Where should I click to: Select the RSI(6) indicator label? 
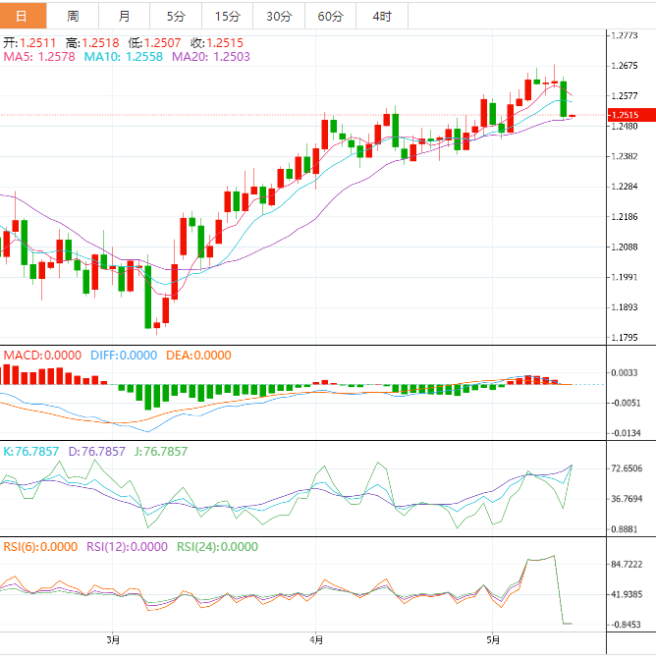tap(40, 547)
